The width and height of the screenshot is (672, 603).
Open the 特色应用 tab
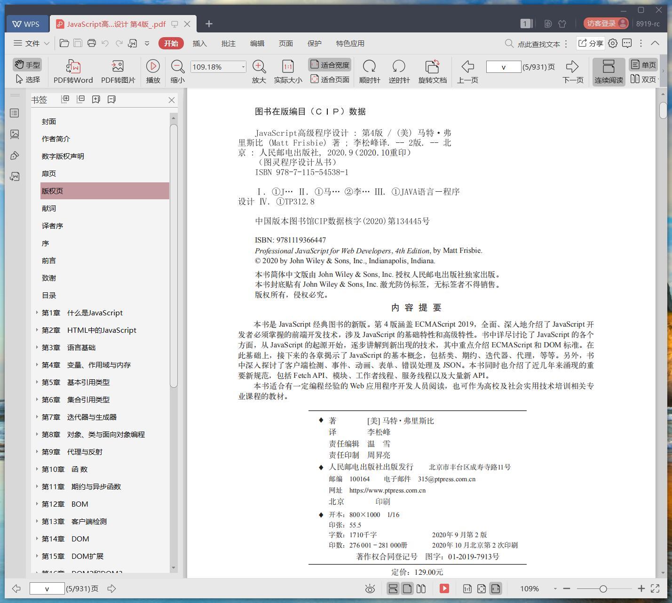(350, 43)
